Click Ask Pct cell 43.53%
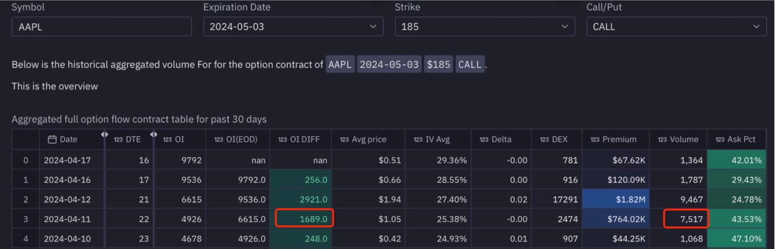The height and width of the screenshot is (249, 775). click(x=736, y=219)
